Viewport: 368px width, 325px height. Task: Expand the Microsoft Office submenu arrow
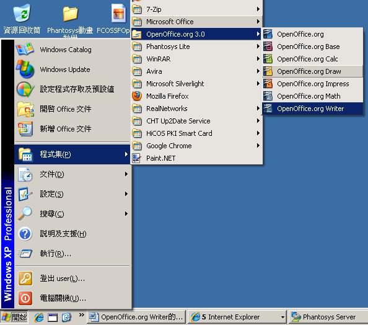pos(258,22)
